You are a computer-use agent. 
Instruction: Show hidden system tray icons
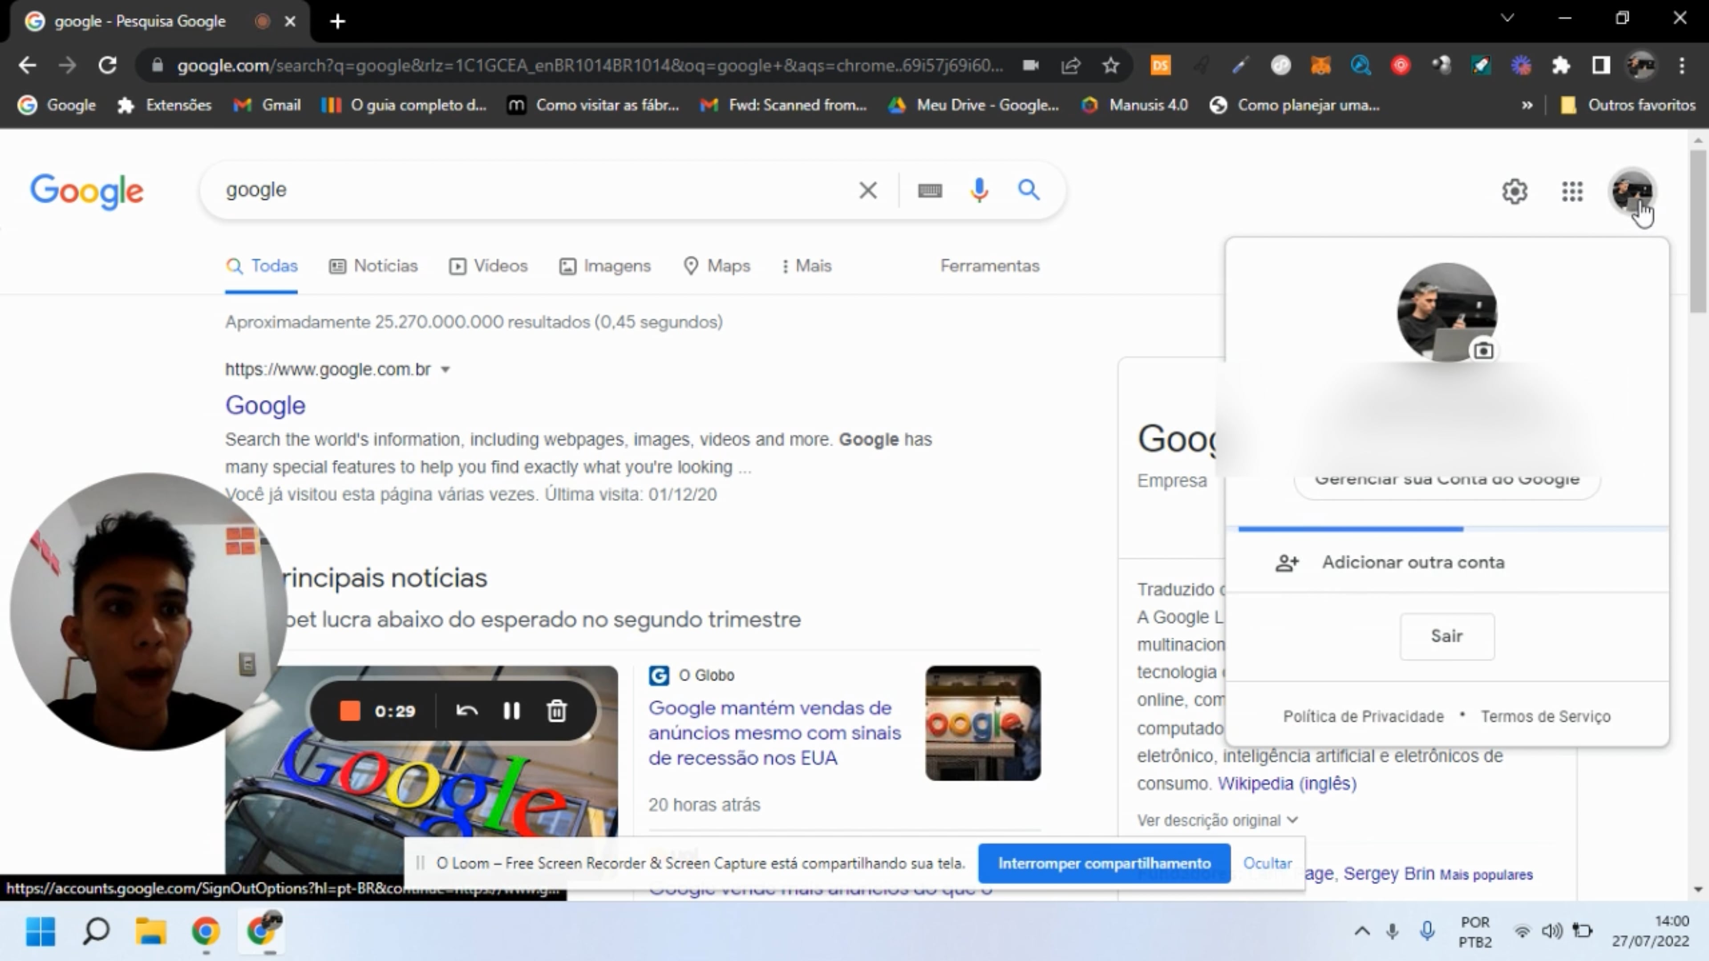[1362, 931]
